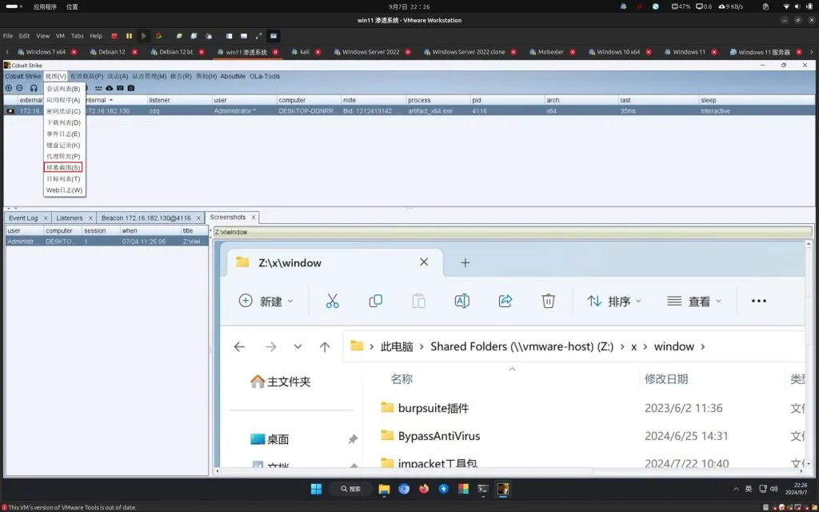Viewport: 819px width, 512px height.
Task: Open File Explorer from the guest taskbar
Action: tap(385, 489)
